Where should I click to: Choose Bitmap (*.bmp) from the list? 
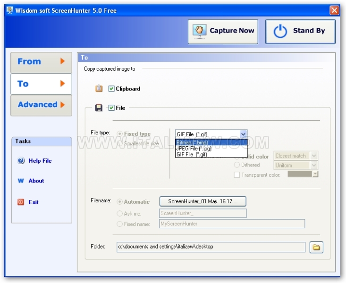click(211, 142)
